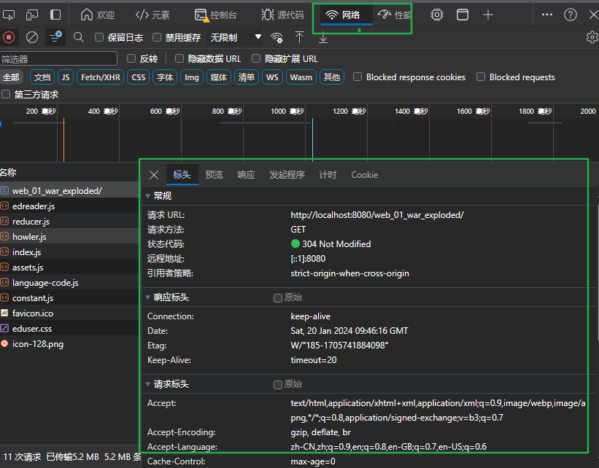The image size is (599, 468).
Task: Open the 性能 performance tab
Action: point(394,15)
